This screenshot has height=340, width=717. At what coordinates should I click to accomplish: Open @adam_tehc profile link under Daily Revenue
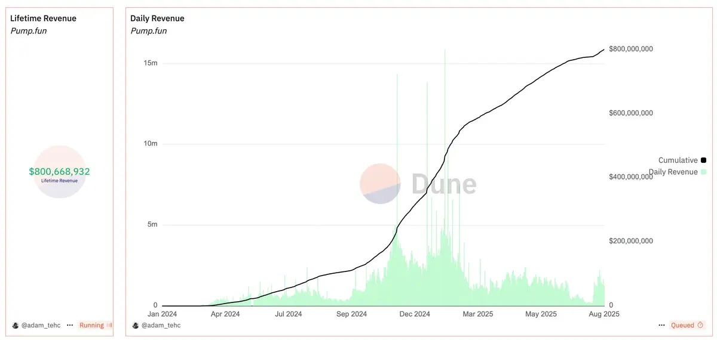pos(161,325)
